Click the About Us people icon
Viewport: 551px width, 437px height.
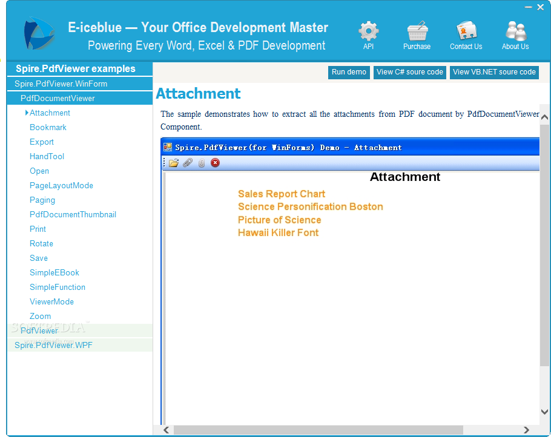pos(515,31)
